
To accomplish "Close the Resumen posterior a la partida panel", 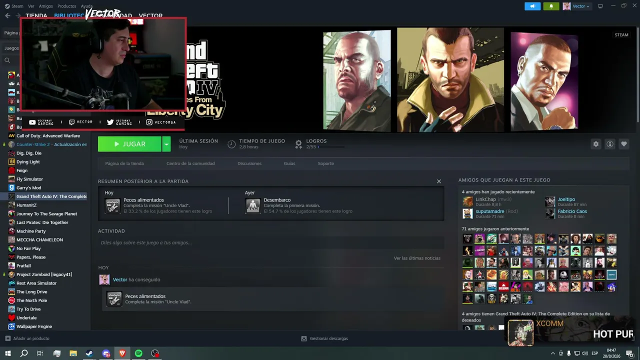I will tap(439, 181).
